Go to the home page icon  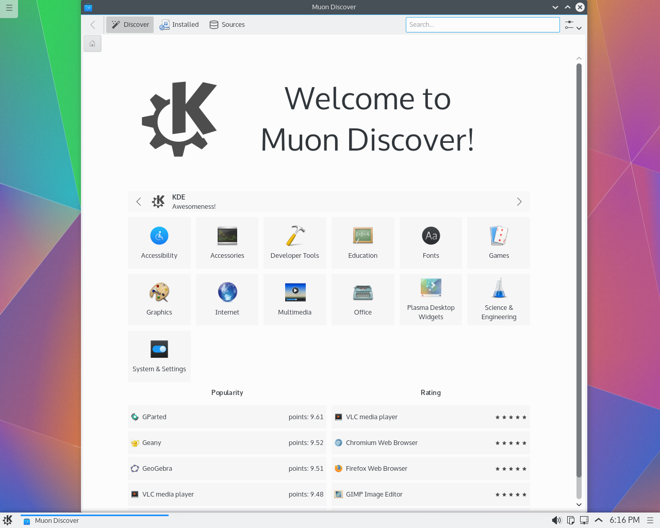tap(92, 44)
